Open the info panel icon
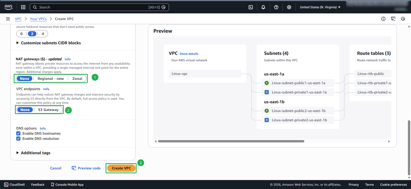 383,19
